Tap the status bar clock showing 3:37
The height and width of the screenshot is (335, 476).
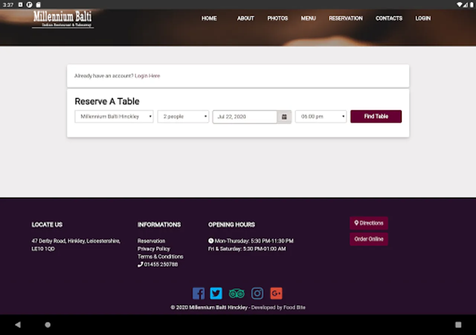pos(8,5)
